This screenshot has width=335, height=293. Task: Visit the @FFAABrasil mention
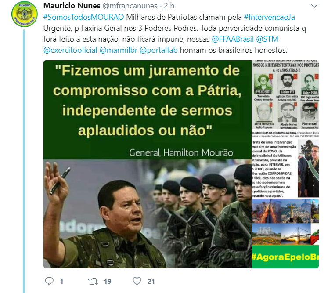coord(233,39)
